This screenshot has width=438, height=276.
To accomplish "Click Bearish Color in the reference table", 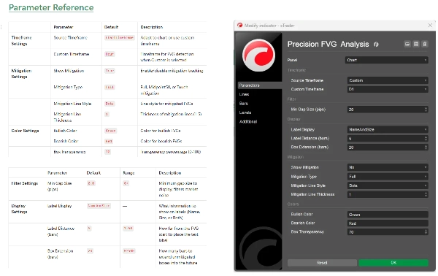I will coord(66,142).
